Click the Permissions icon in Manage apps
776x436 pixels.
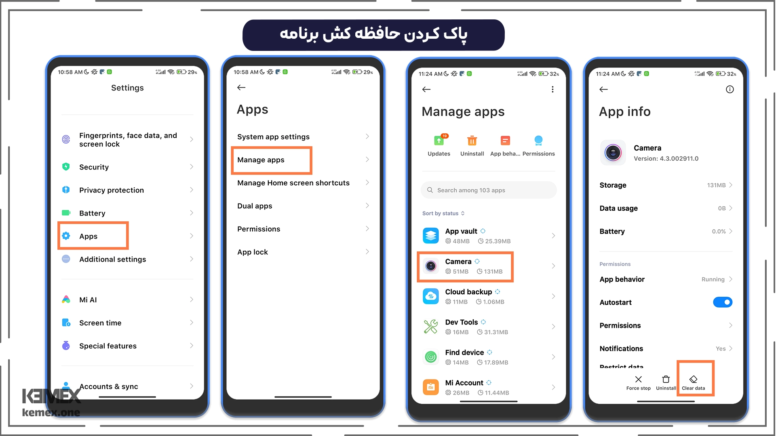pyautogui.click(x=538, y=144)
